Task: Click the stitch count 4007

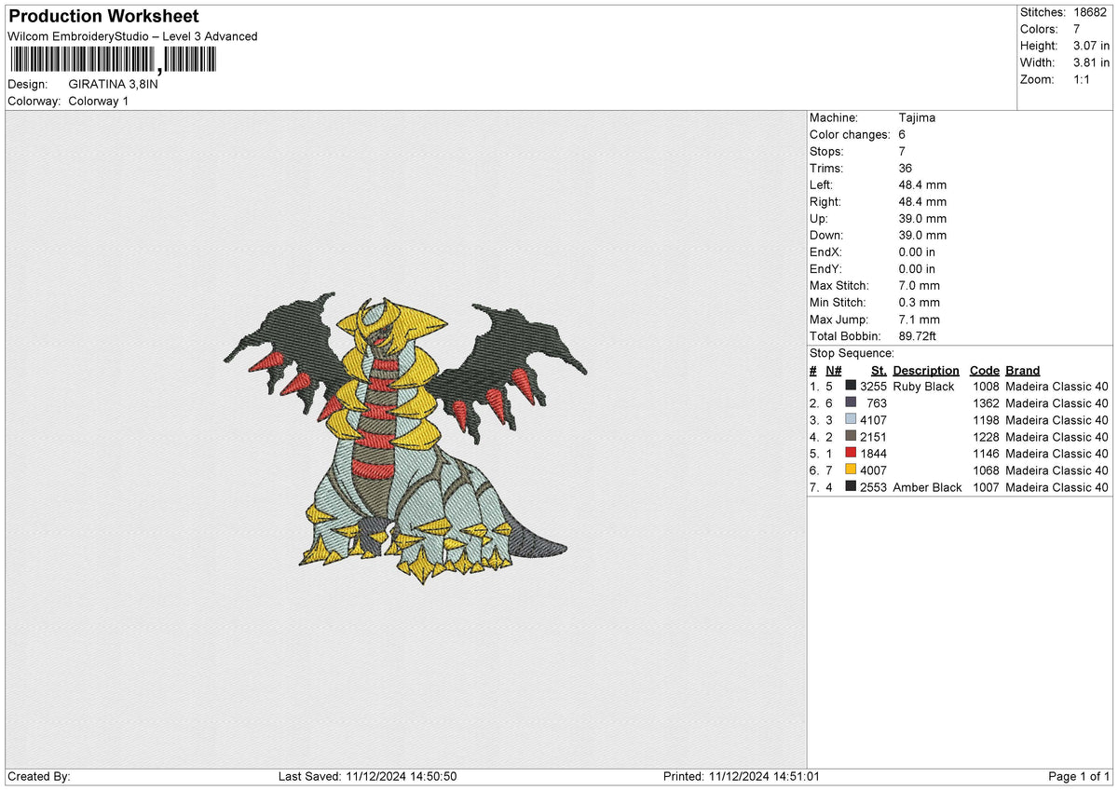Action: (x=873, y=470)
